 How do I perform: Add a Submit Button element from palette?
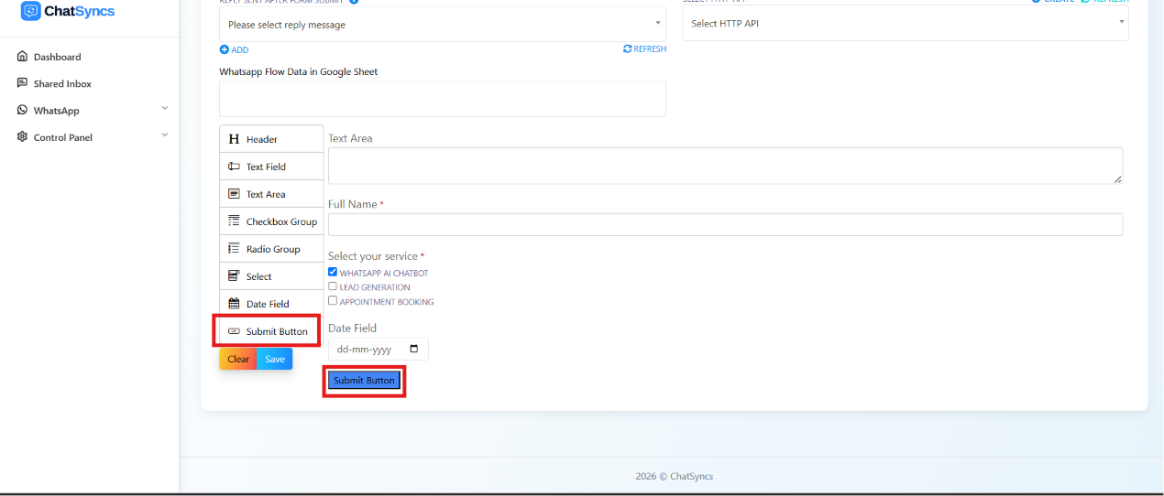271,331
